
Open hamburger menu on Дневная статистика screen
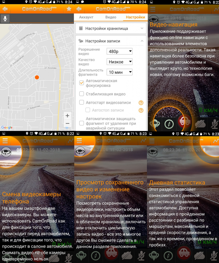point(152,141)
